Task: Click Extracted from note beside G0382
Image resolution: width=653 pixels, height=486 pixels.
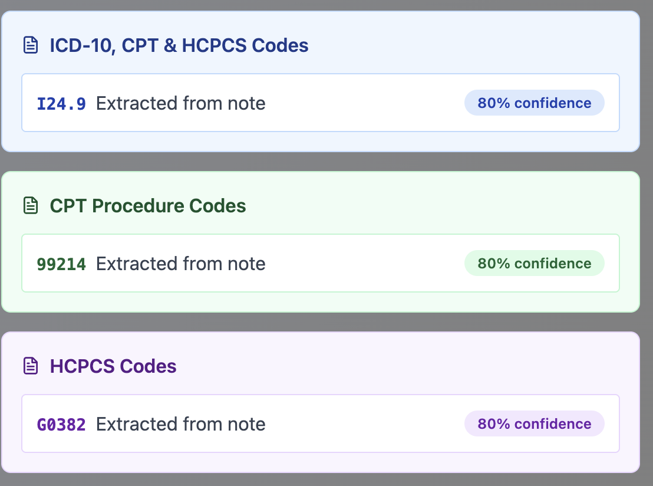Action: point(181,424)
